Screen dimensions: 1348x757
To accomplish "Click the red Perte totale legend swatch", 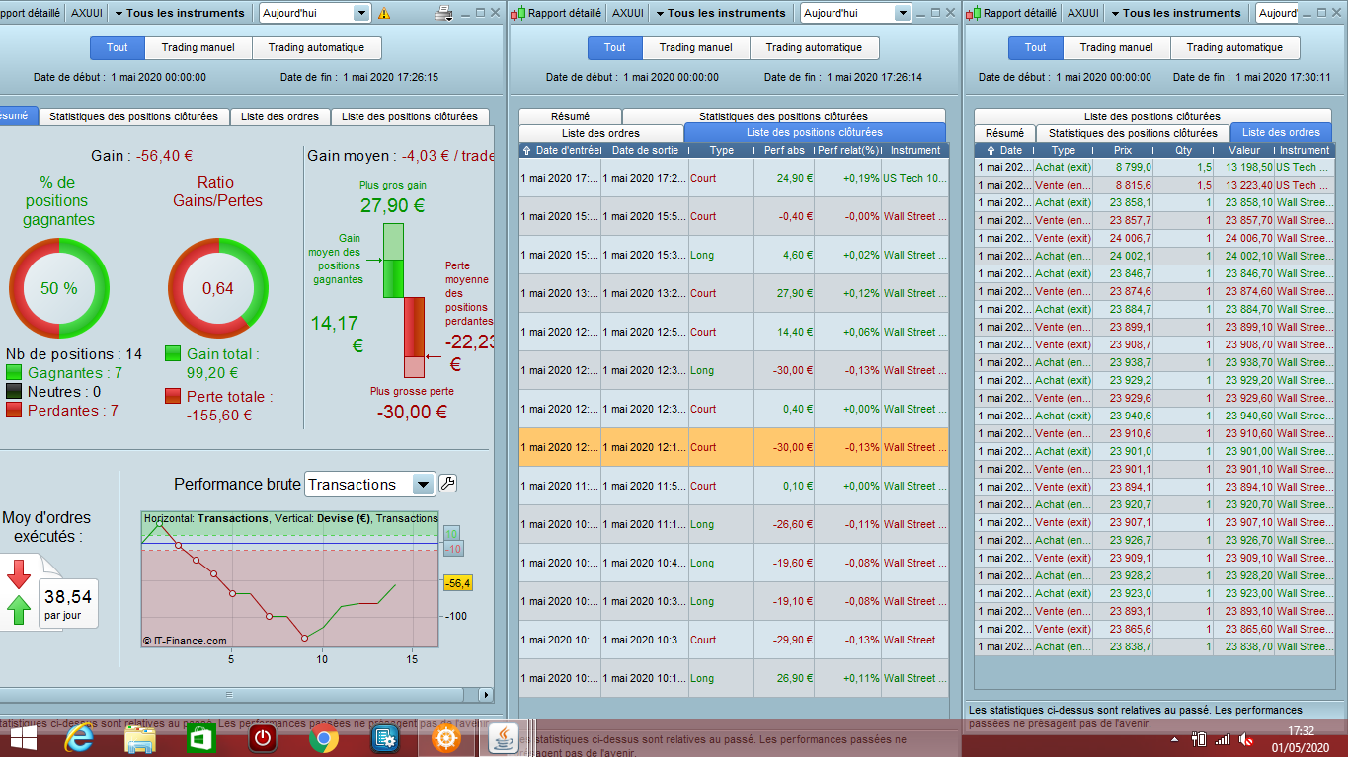I will point(173,396).
